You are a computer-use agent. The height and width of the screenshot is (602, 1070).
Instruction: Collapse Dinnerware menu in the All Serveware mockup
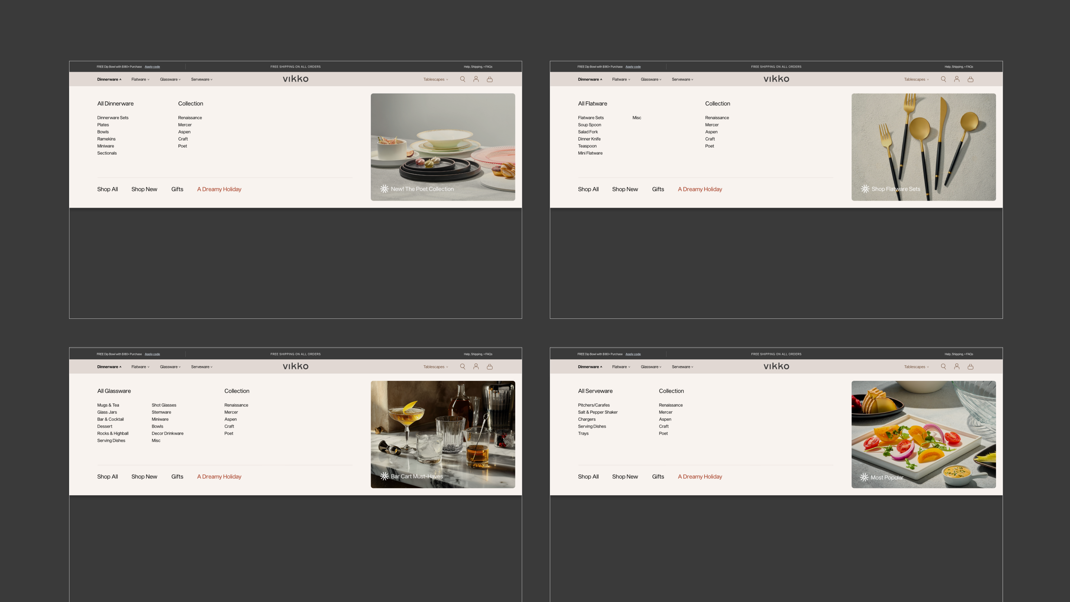590,367
